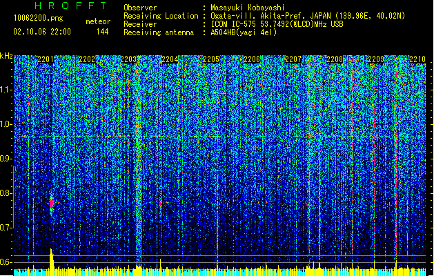
Task: Click the 2208 time marker
Action: 335,59
